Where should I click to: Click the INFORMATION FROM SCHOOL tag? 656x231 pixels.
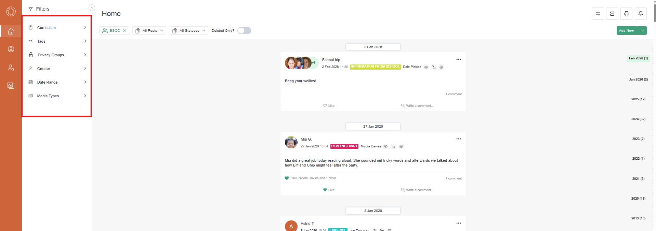click(375, 67)
